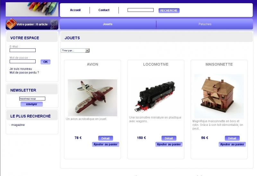The image size is (257, 176).
Task: Go to the Accueil page
Action: pyautogui.click(x=75, y=10)
